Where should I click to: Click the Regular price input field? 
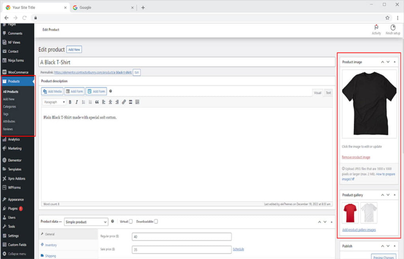[181, 236]
